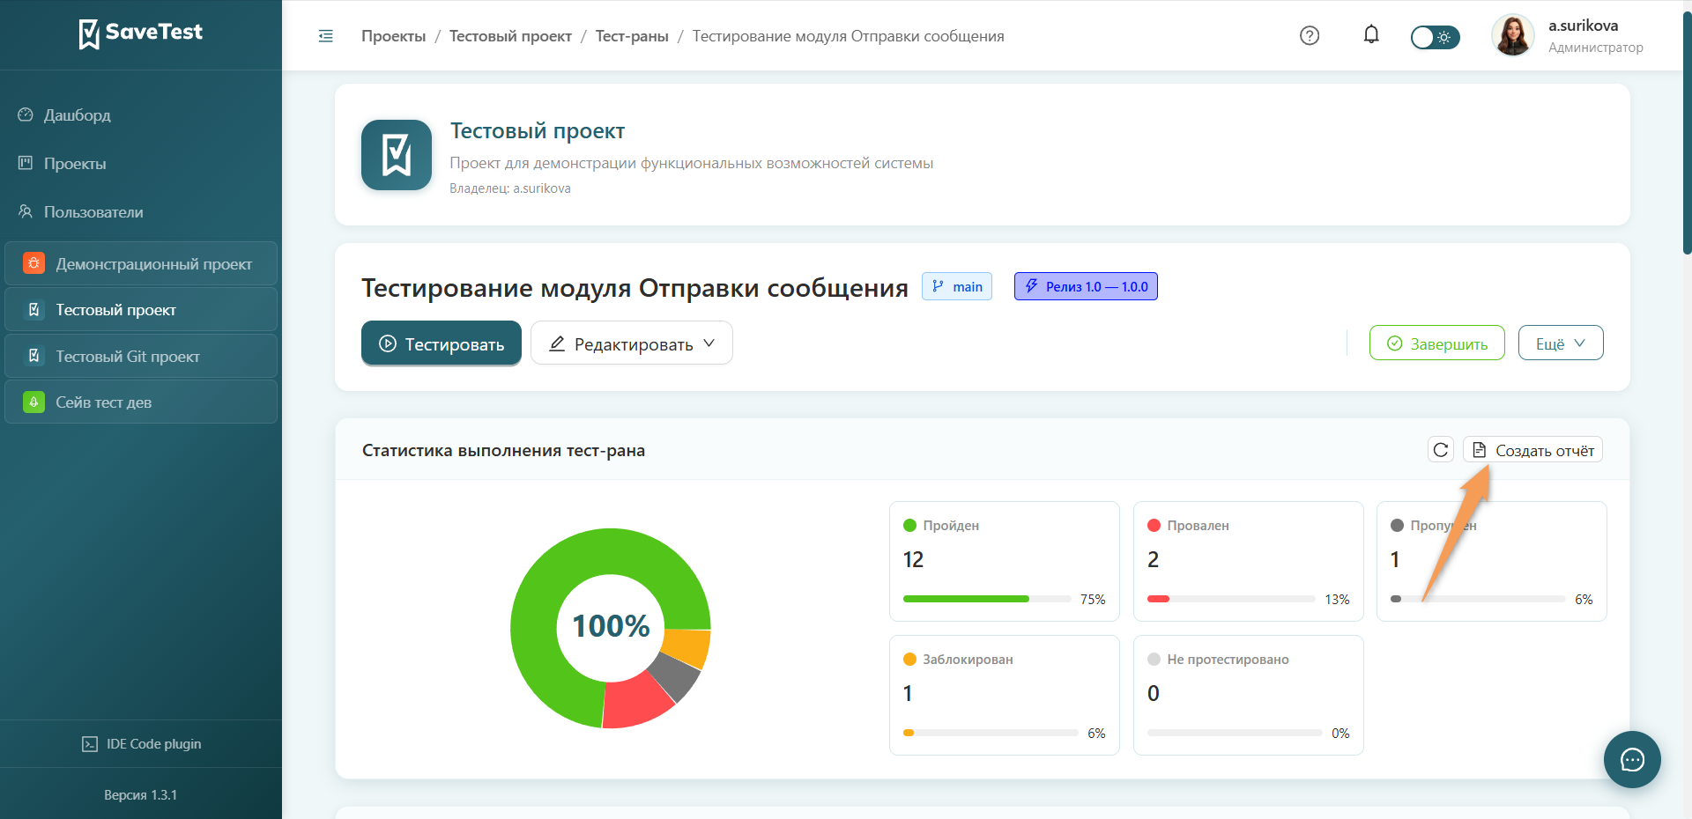Click the orange Демонстрационный проект icon
Screen dimensions: 1692x819
coord(33,263)
